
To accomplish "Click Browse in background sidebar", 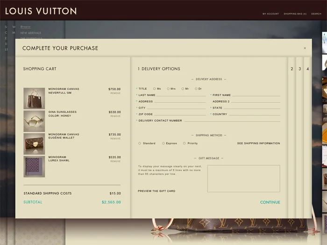I will tap(25, 27).
